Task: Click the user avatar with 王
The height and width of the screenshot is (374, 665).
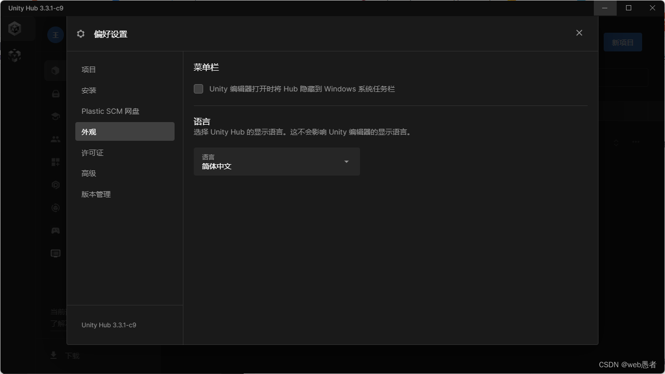Action: [56, 34]
